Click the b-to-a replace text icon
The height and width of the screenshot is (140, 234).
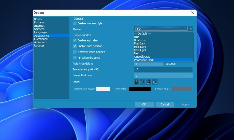[155, 82]
